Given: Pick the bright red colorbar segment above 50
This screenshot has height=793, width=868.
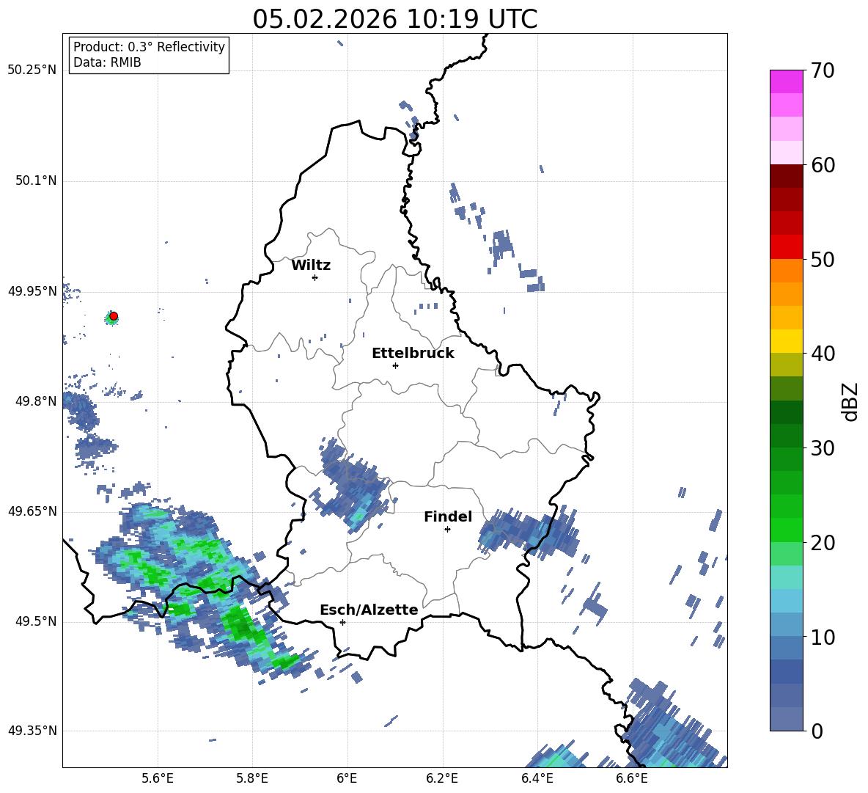Looking at the screenshot, I should pos(786,247).
